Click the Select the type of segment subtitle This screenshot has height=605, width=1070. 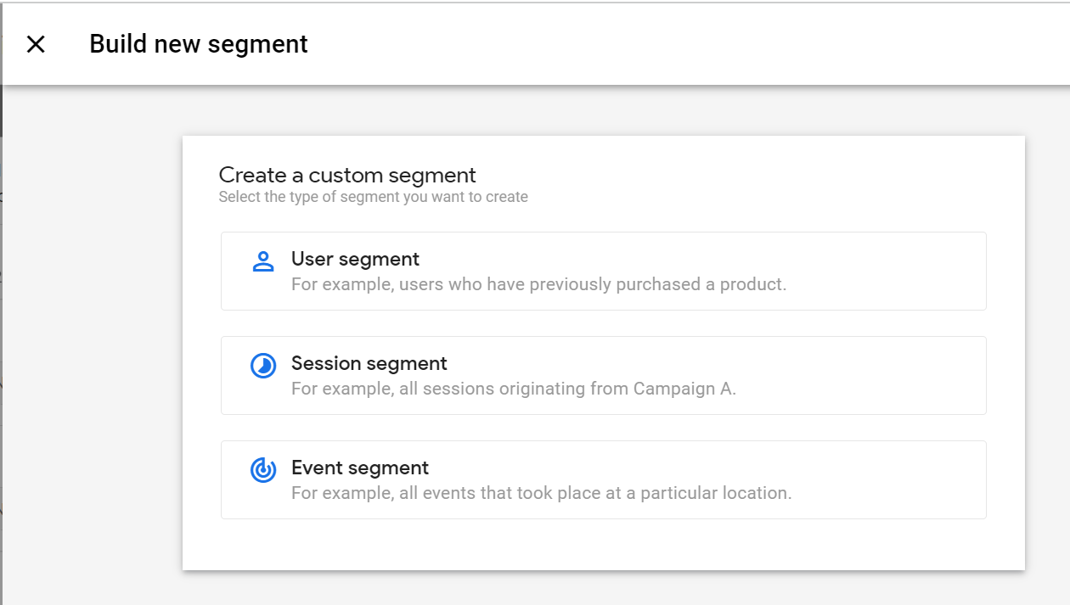[373, 197]
